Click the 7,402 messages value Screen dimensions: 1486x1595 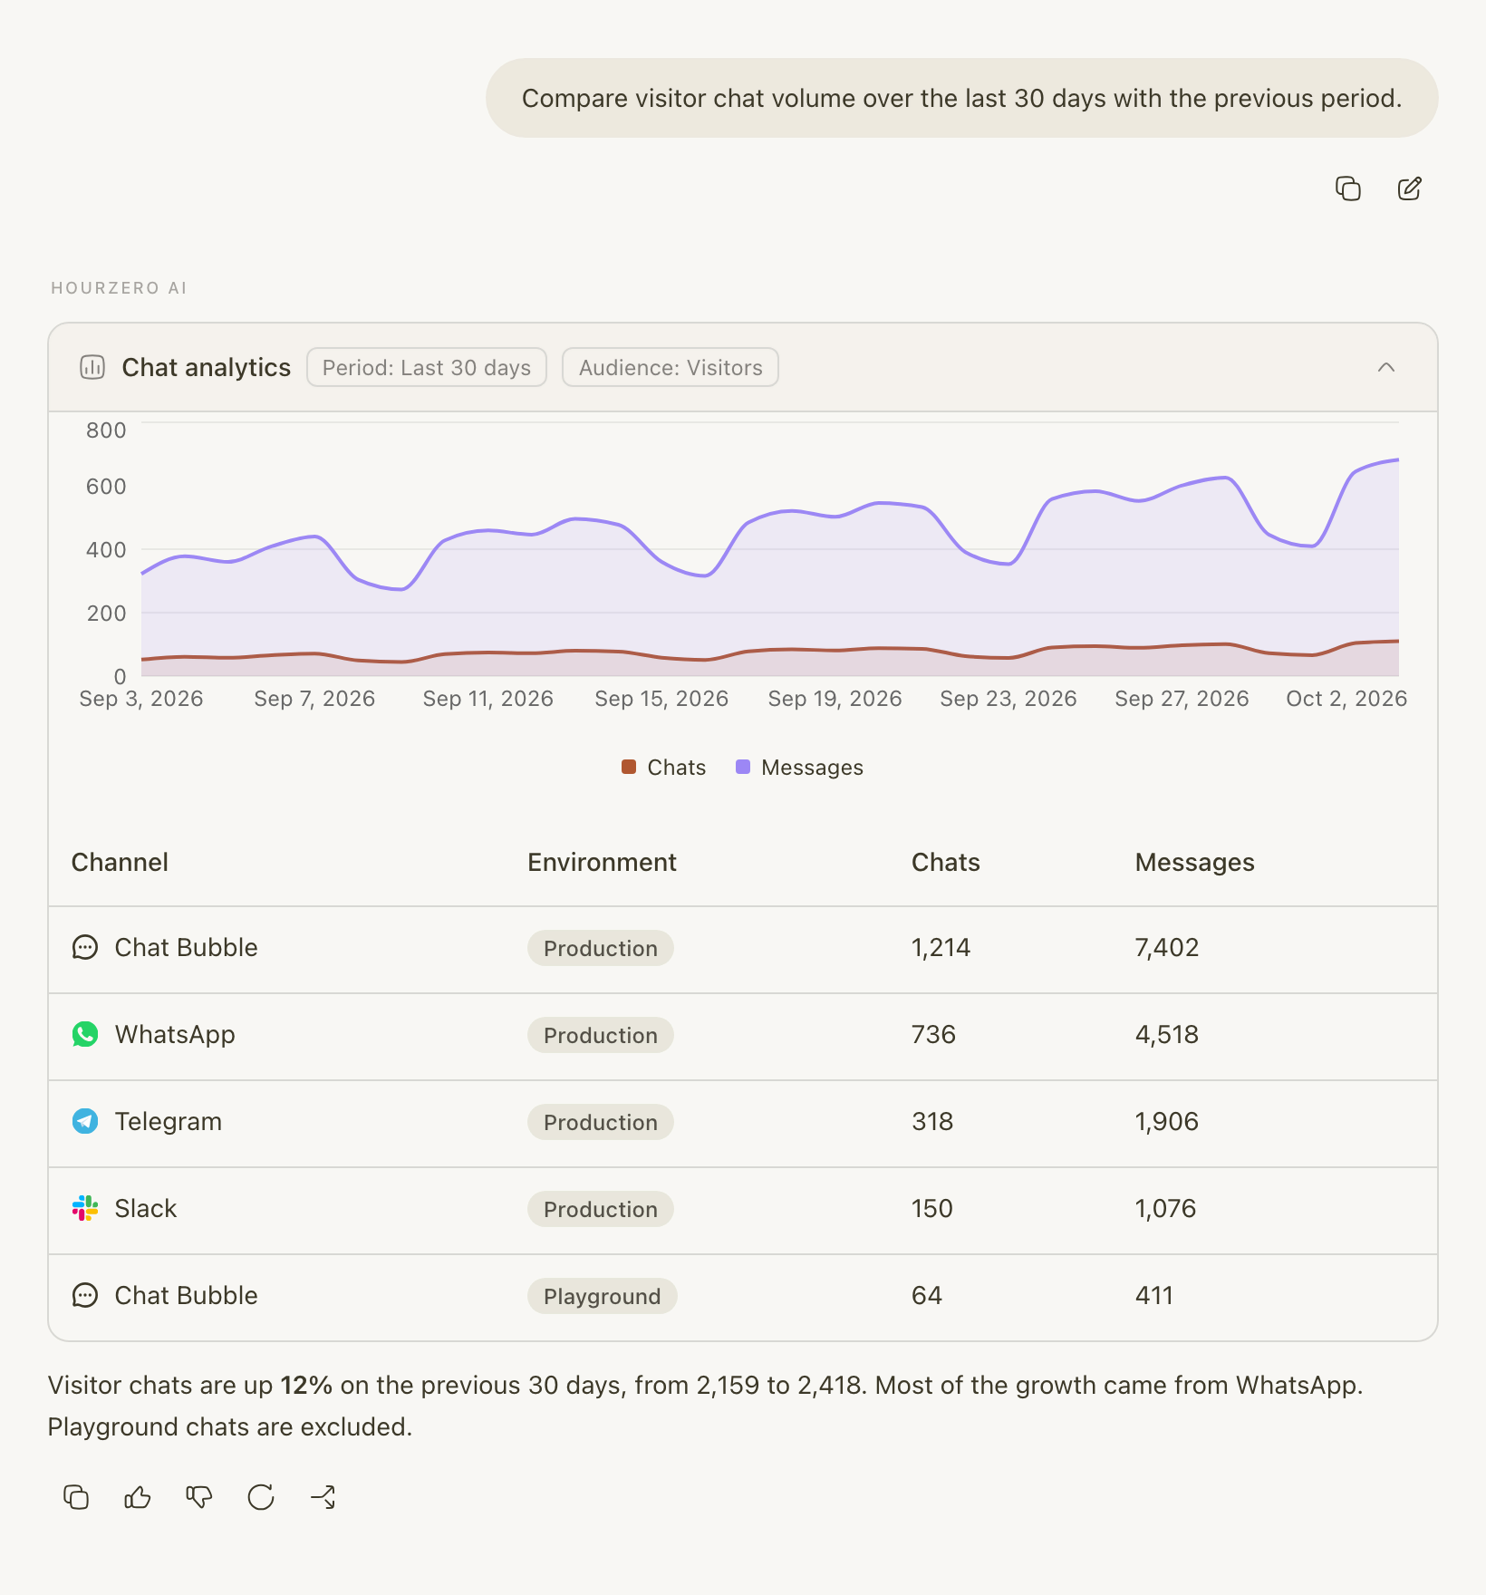coord(1167,948)
